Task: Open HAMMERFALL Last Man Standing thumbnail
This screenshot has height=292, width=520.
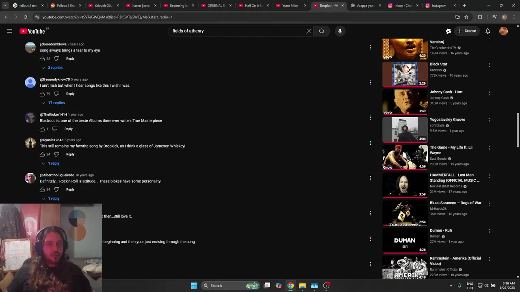Action: point(405,185)
